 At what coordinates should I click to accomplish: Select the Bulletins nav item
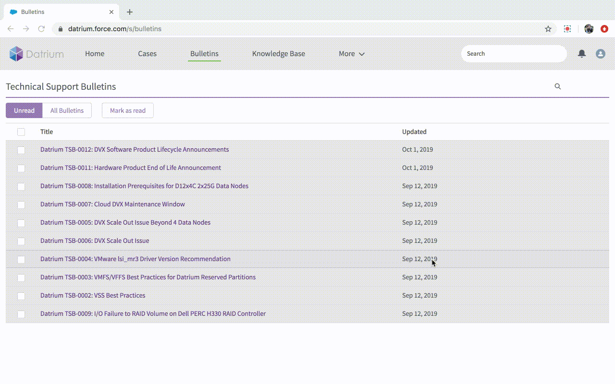point(204,54)
